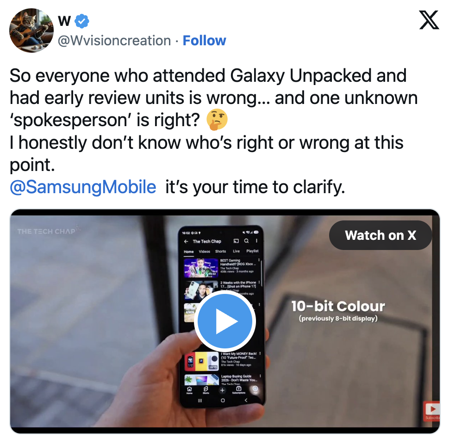Screen dimensions: 449x439
Task: Tap the back arrow beside The Tech Chap
Action: 186,242
